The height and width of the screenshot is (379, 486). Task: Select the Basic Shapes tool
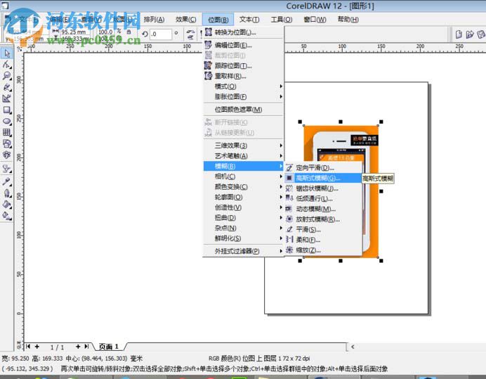pyautogui.click(x=7, y=143)
